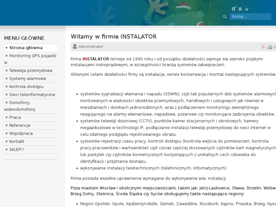The image size is (276, 207).
Task: Click the email article icon
Action: pos(275,47)
